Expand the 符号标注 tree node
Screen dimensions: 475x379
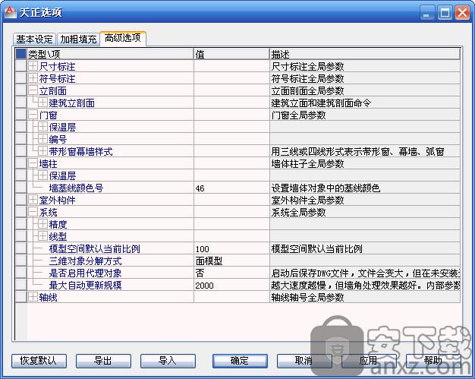pyautogui.click(x=33, y=78)
